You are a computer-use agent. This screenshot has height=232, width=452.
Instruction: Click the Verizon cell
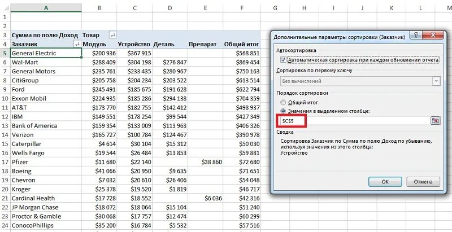[x=46, y=135]
